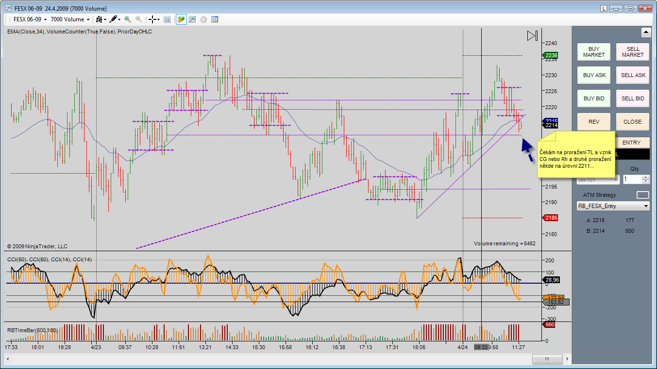Collapse the trader panel with up arrow
This screenshot has width=657, height=369.
[x=646, y=32]
